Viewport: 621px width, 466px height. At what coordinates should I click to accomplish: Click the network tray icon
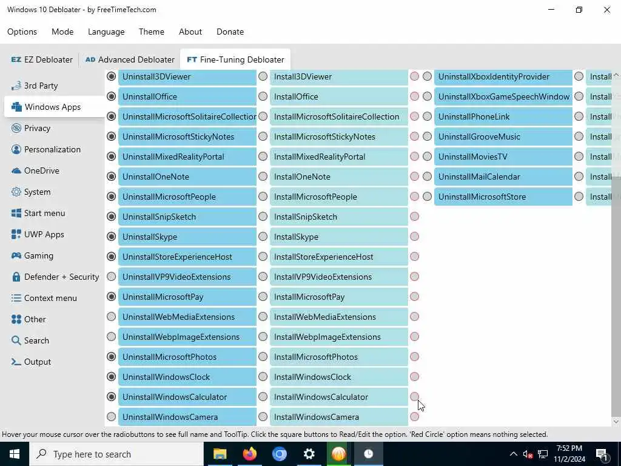click(x=543, y=454)
